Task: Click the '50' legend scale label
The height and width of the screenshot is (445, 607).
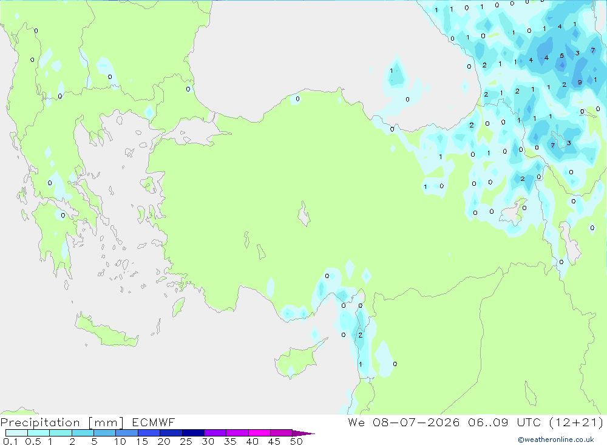Action: tap(296, 441)
